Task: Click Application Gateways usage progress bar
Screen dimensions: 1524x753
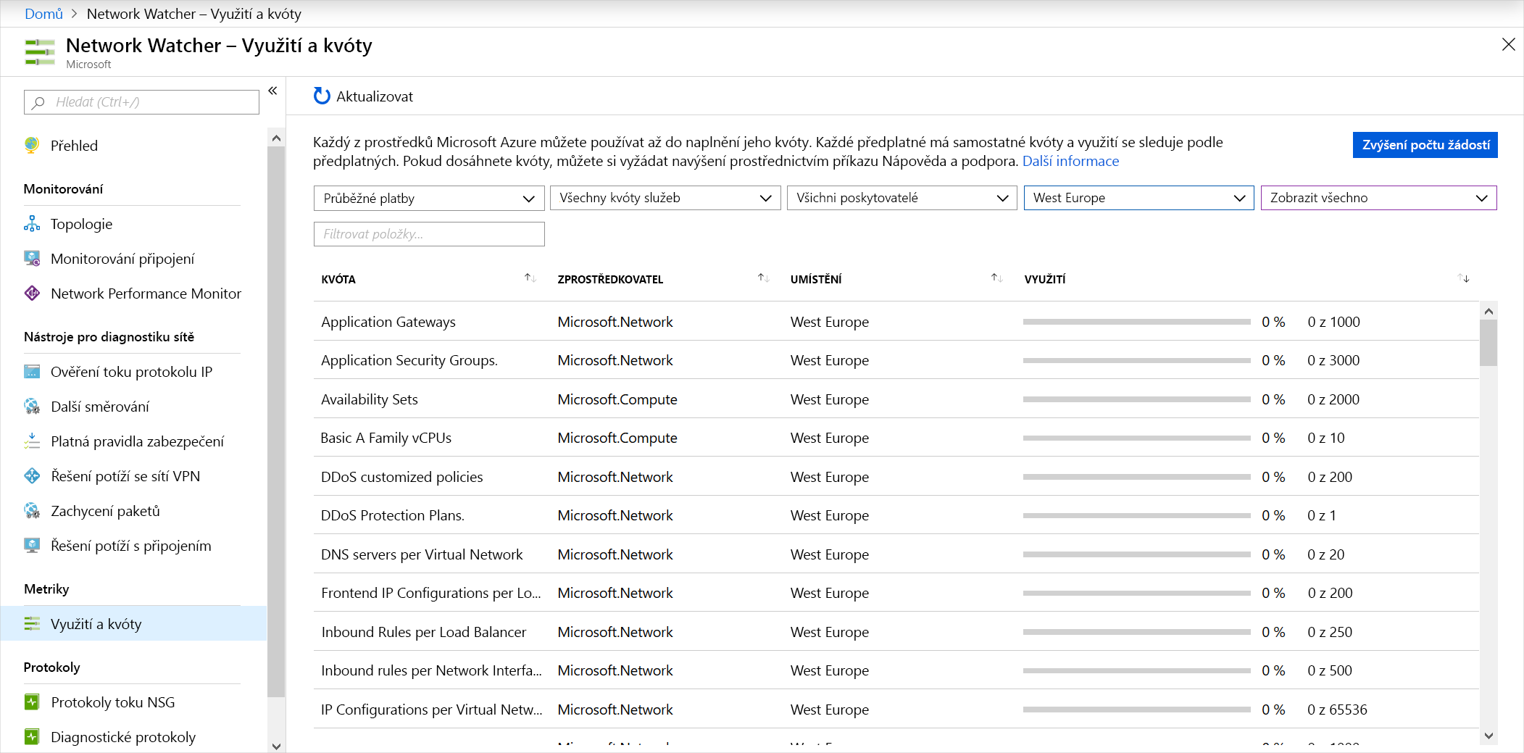Action: (1136, 322)
